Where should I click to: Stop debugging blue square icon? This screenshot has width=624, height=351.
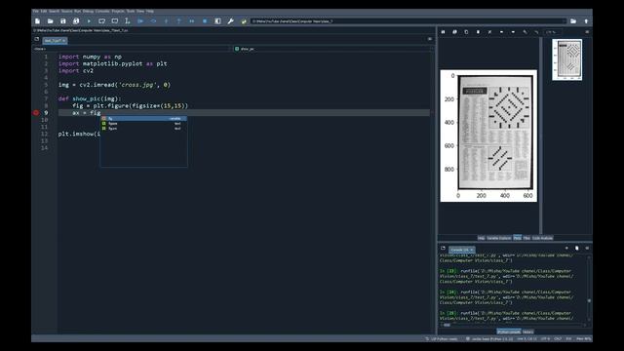[x=205, y=21]
